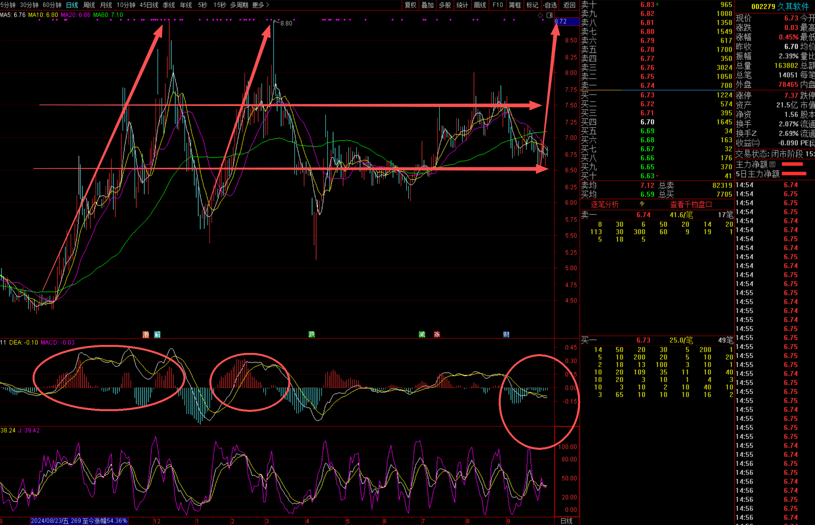
Task: Click the diamond marker icon above chart
Action: pos(540,15)
